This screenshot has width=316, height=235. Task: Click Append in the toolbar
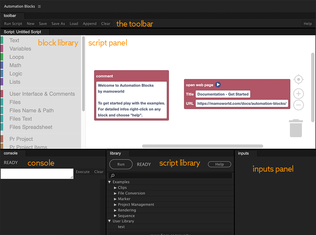click(90, 24)
